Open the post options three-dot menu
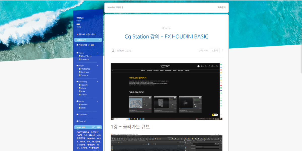The height and width of the screenshot is (151, 302). tap(222, 51)
